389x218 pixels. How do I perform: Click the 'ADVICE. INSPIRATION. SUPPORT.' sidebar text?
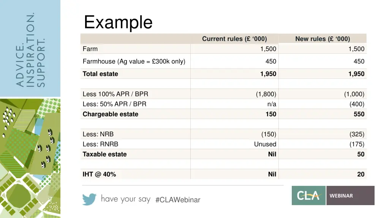pos(30,50)
